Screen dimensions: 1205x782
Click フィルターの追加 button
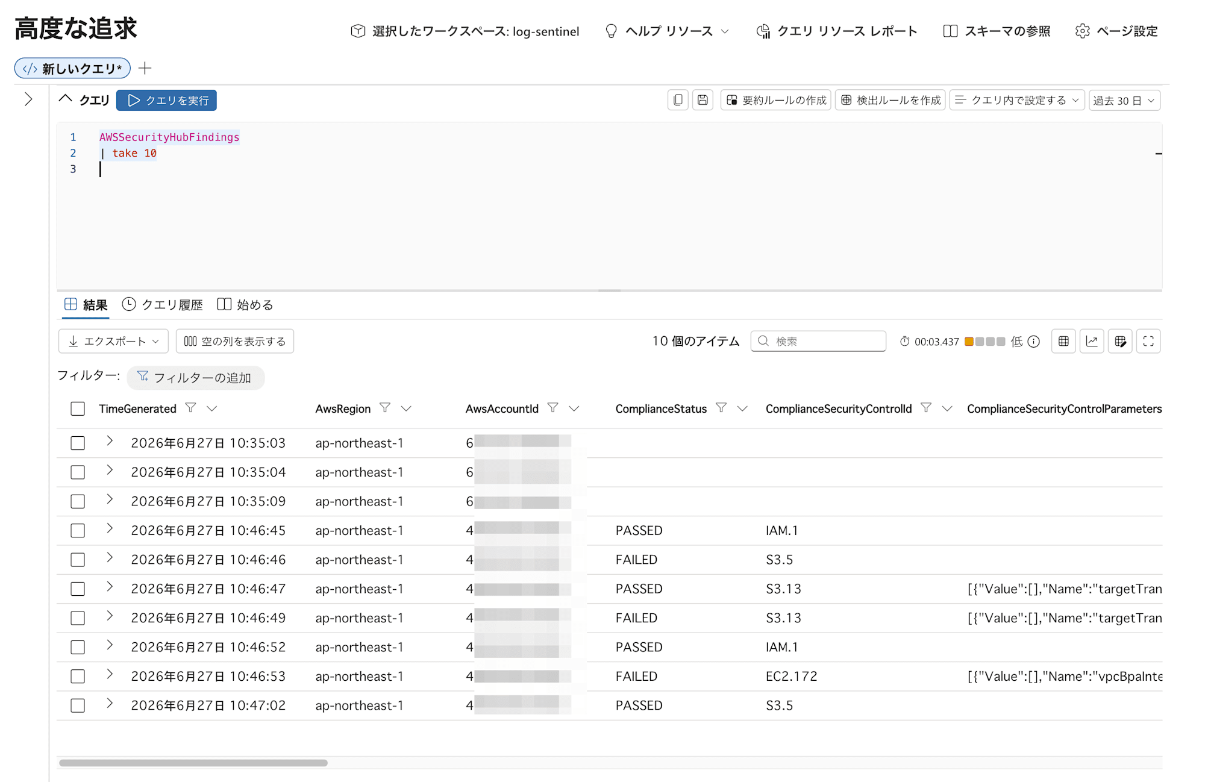click(x=195, y=378)
